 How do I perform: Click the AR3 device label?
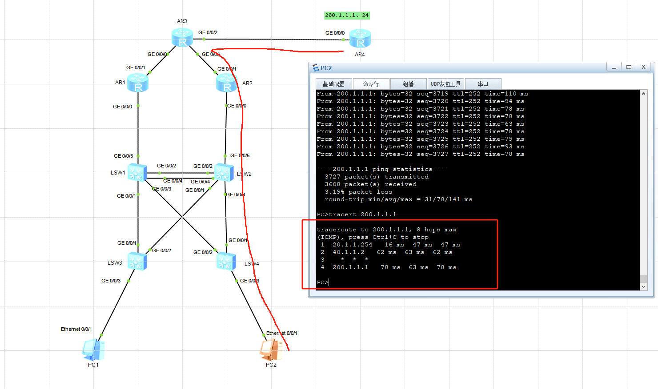coord(182,21)
